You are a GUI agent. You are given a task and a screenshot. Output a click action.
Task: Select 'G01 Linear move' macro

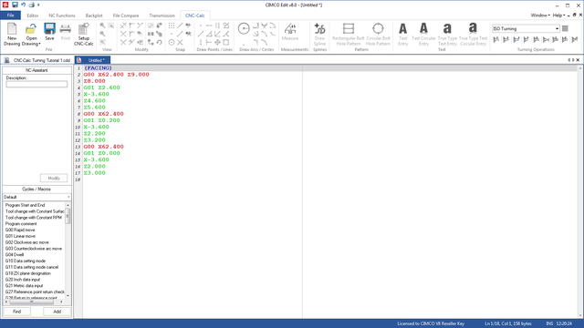(20, 236)
